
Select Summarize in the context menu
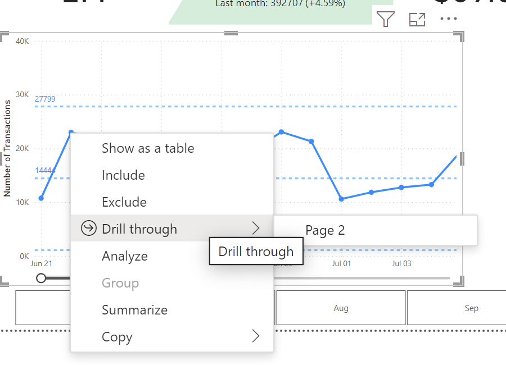(x=171, y=310)
